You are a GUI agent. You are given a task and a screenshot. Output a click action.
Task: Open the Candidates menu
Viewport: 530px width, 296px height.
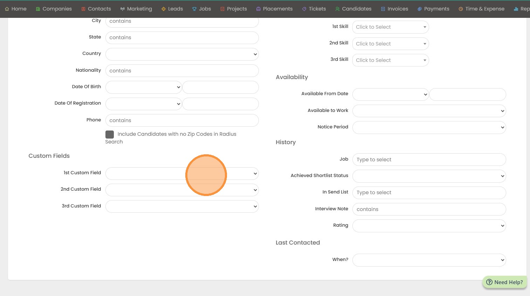[353, 9]
